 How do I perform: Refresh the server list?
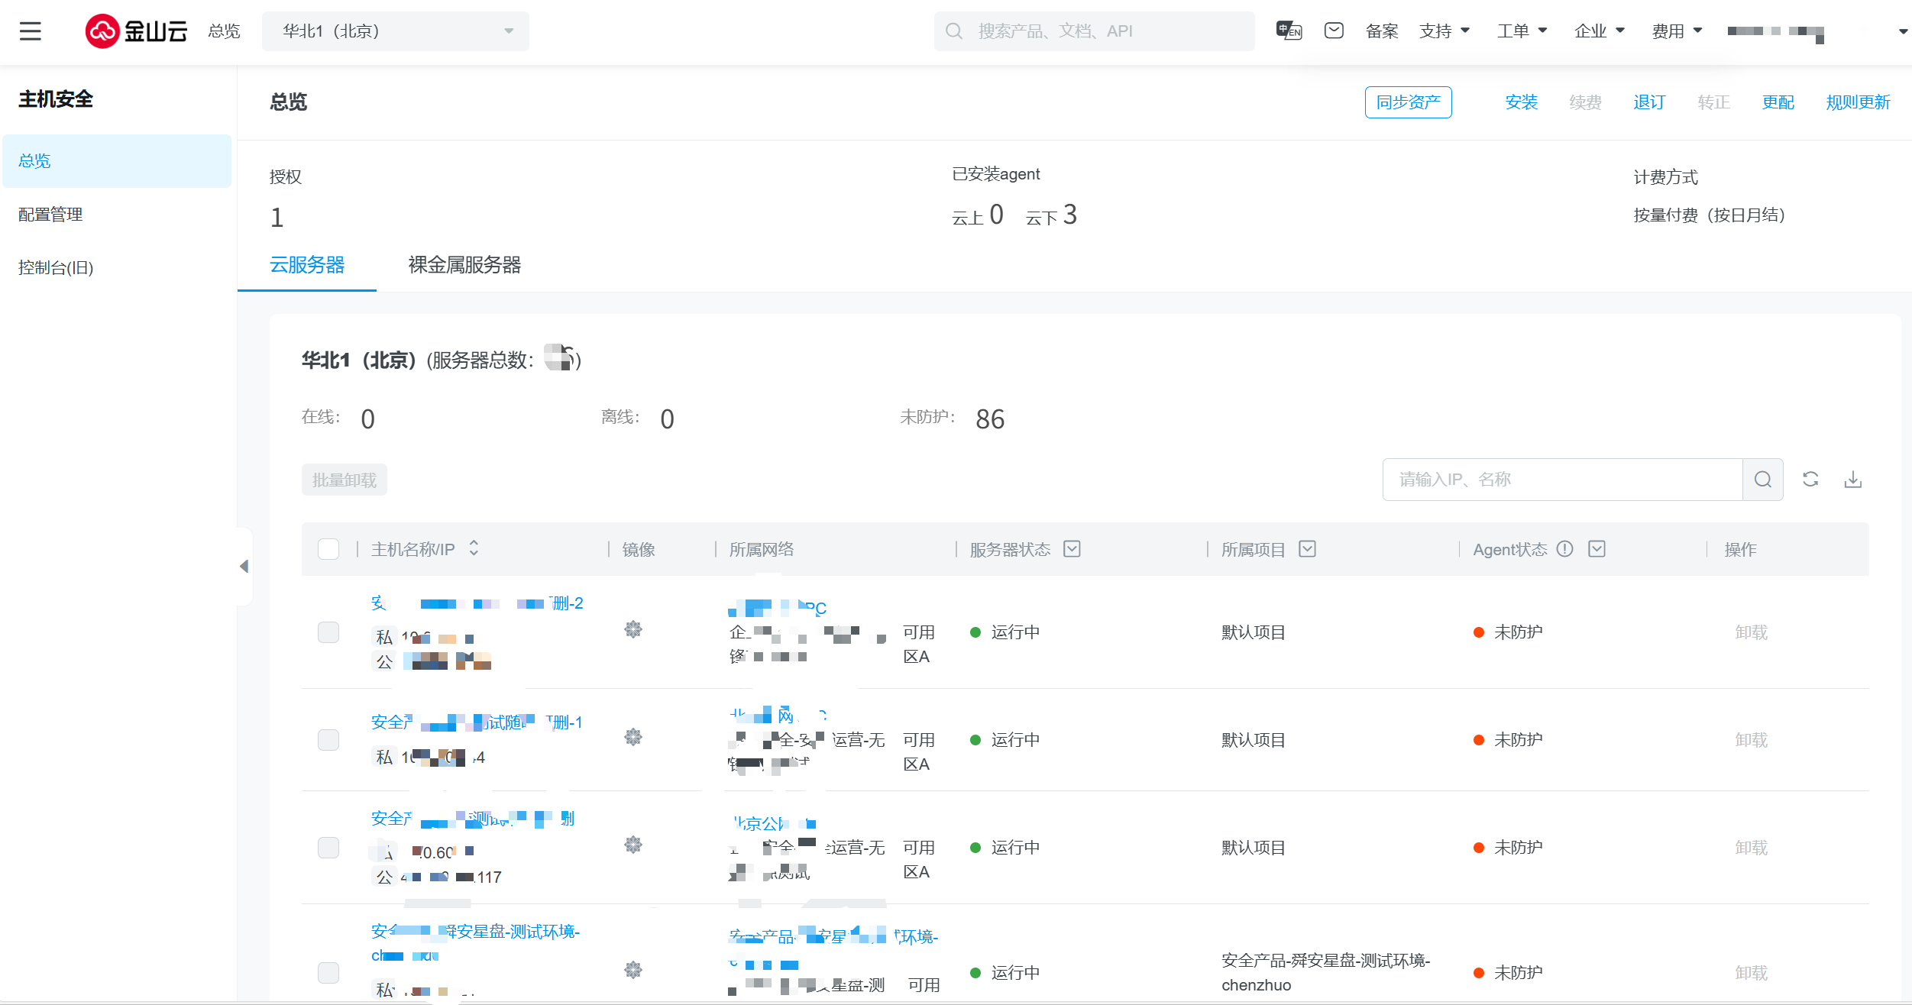point(1810,480)
